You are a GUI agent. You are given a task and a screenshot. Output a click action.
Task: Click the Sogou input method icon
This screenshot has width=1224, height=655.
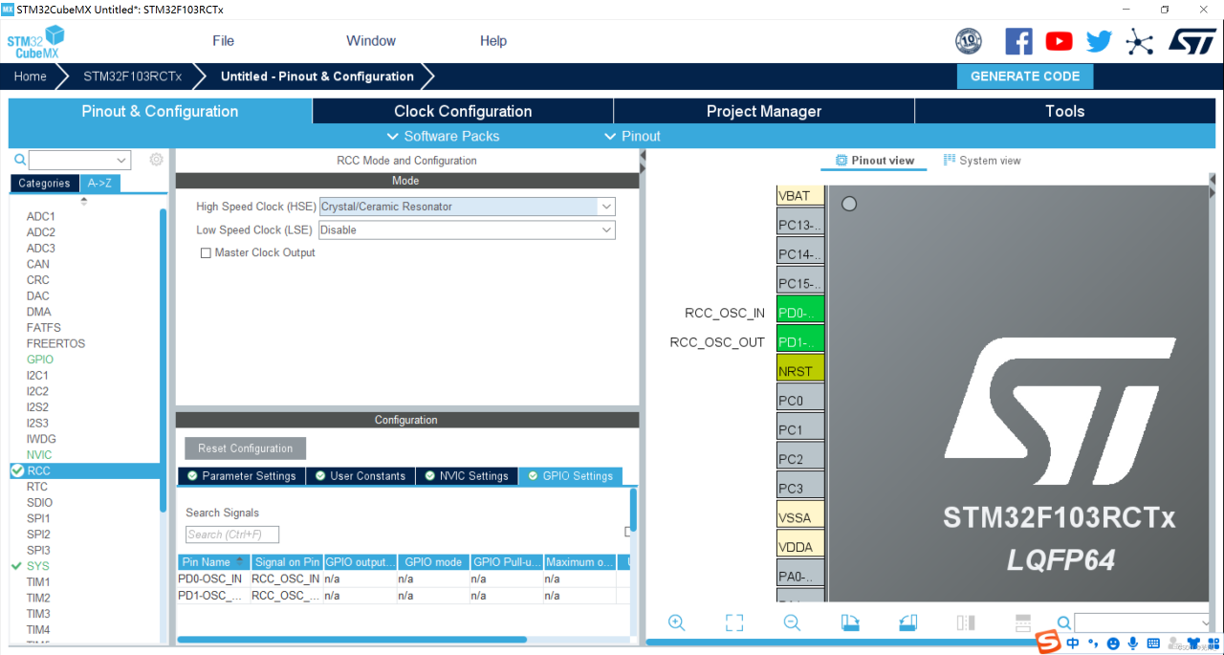pos(1050,642)
